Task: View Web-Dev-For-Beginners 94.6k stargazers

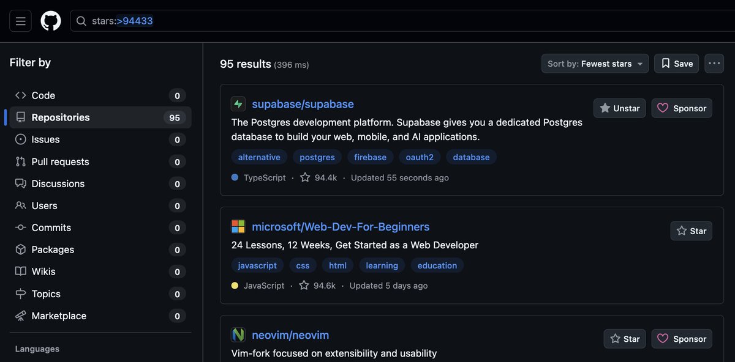Action: [x=317, y=286]
